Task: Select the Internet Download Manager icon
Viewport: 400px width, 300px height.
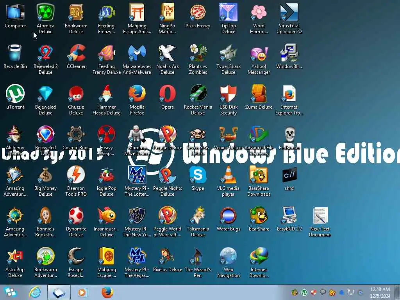Action: point(259,262)
